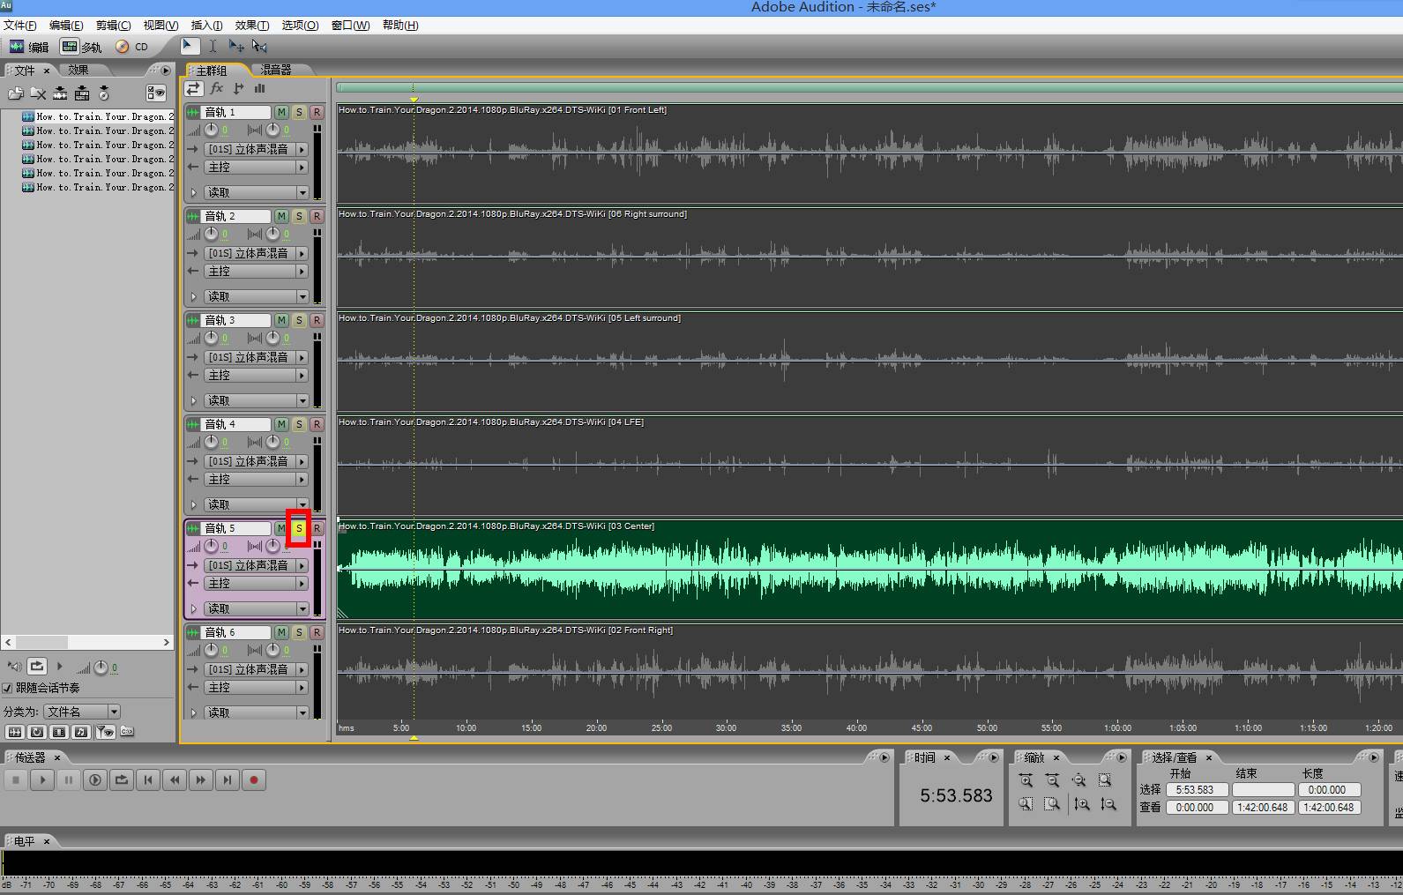
Task: Click the Zoom to Selection icon
Action: click(x=1105, y=780)
